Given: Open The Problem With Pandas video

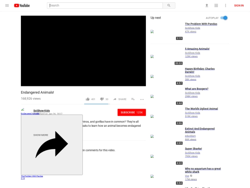Looking at the screenshot, I should (x=201, y=24).
